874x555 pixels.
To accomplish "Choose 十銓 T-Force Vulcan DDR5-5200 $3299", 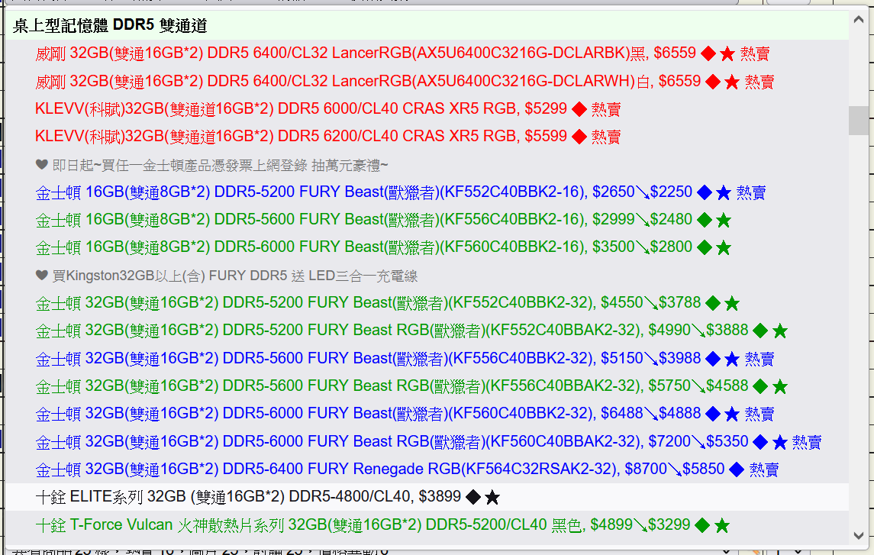I will [427, 524].
